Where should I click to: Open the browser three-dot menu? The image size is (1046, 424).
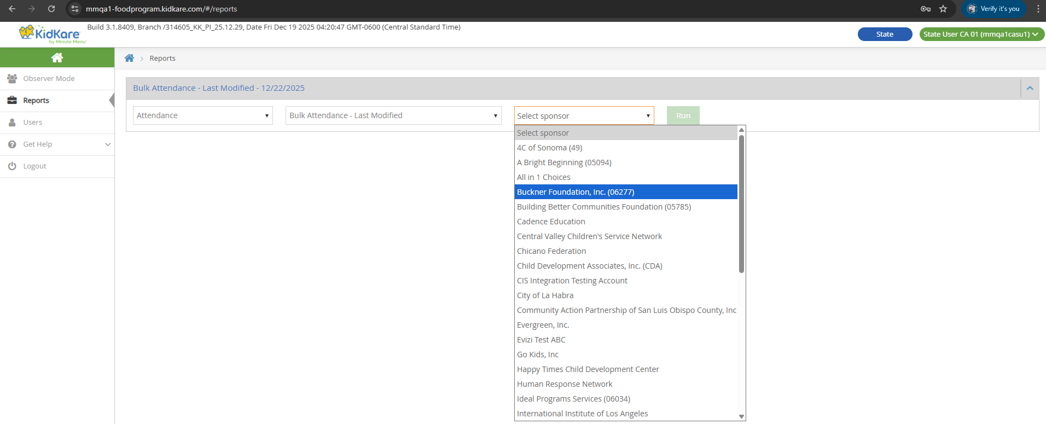(x=1038, y=9)
